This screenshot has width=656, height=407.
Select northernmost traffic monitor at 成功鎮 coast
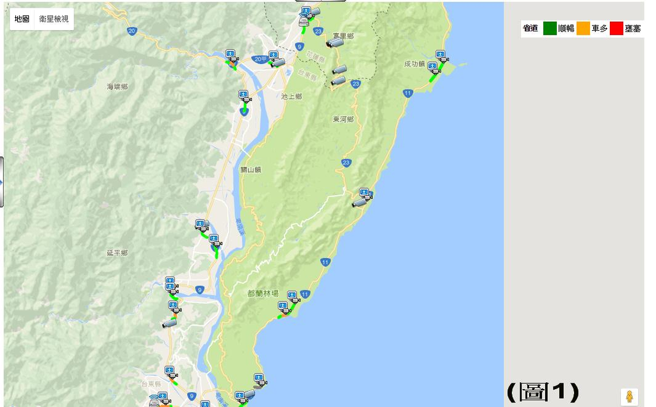pyautogui.click(x=440, y=56)
